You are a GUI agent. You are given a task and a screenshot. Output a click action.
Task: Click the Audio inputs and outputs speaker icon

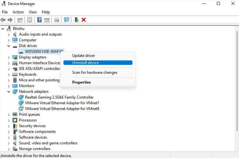coord(15,34)
